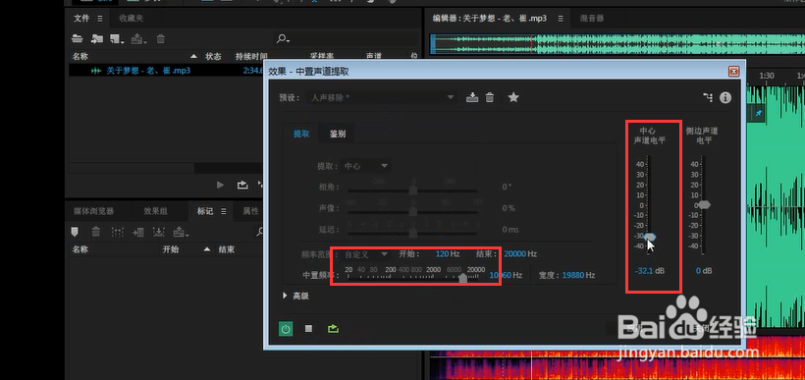The height and width of the screenshot is (380, 805).
Task: Click the stop preview button in effect dialog
Action: point(308,329)
